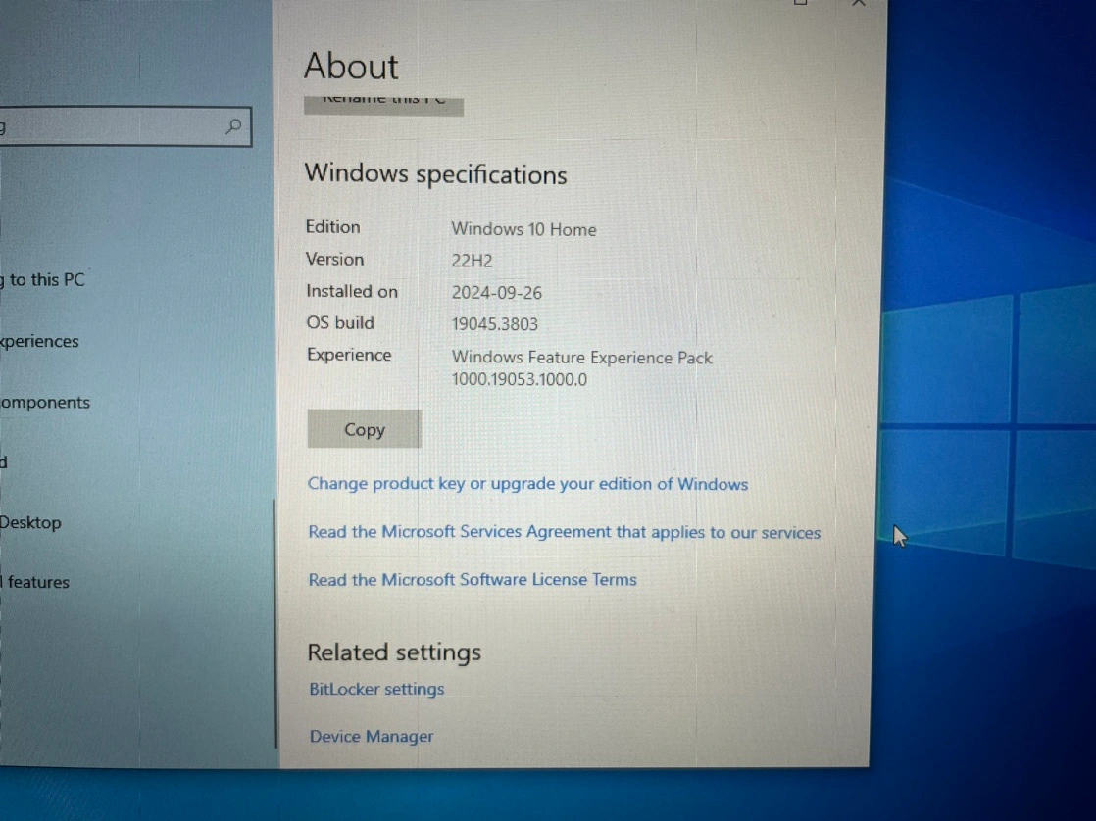Select sidebar item ending in 'xperiences'
Viewport: 1096px width, 821px height.
[x=40, y=341]
